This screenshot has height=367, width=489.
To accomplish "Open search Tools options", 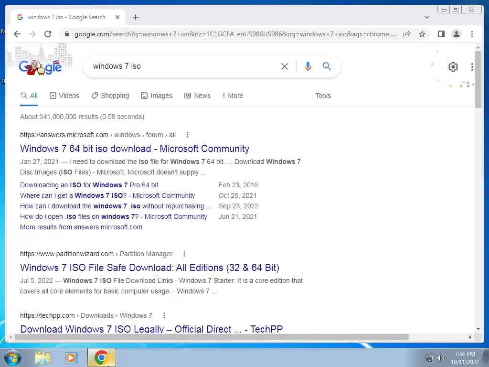I will (x=323, y=96).
